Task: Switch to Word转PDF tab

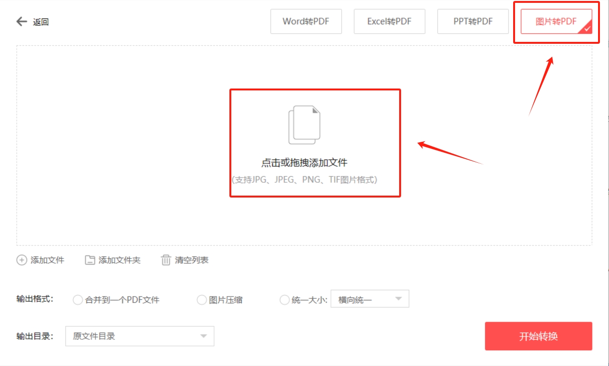Action: 306,21
